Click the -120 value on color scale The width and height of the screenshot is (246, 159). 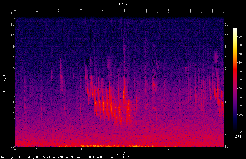pos(240,132)
